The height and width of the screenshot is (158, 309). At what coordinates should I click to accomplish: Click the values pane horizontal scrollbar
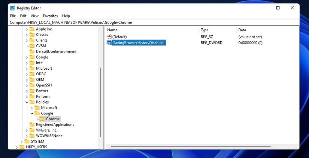pyautogui.click(x=191, y=146)
